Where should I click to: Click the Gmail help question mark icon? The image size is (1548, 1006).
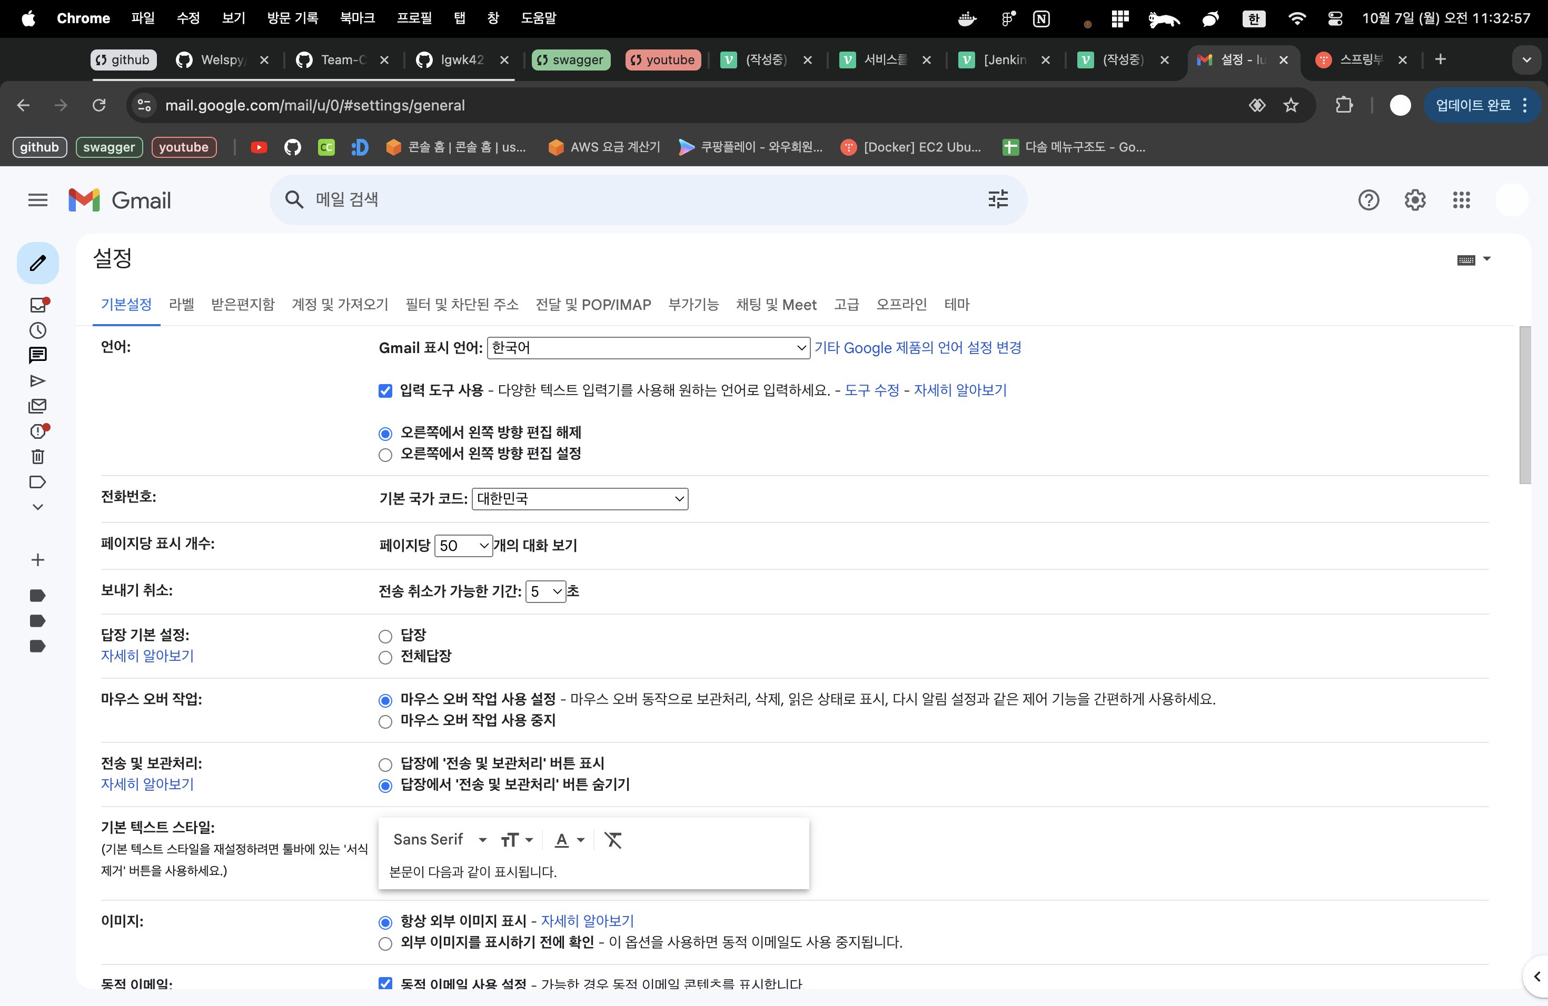[x=1368, y=200]
